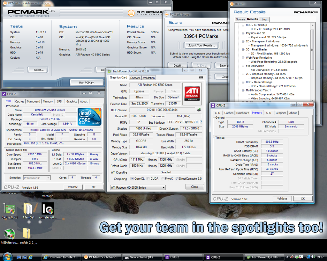
Task: Select 'Web Page Rendering: 26.605 pages/s' row
Action: 274,62
